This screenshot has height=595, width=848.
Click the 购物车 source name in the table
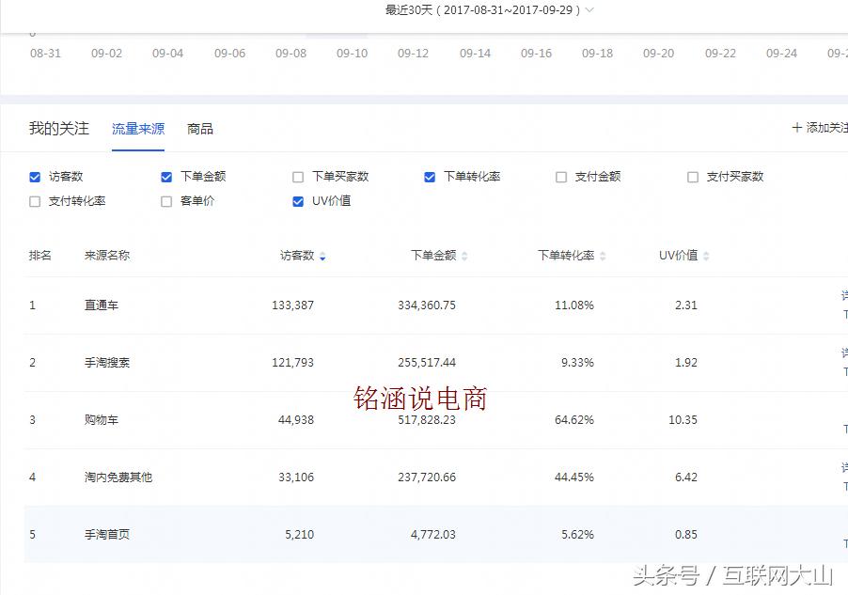click(x=102, y=420)
